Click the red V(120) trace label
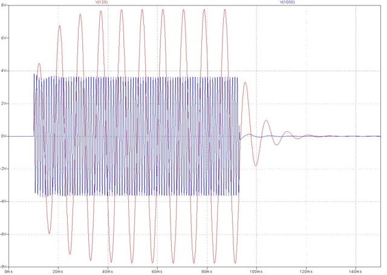 tap(103, 2)
